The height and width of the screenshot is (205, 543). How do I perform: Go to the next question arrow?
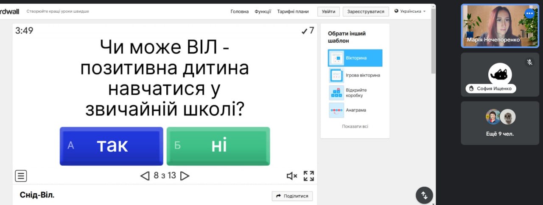point(185,176)
